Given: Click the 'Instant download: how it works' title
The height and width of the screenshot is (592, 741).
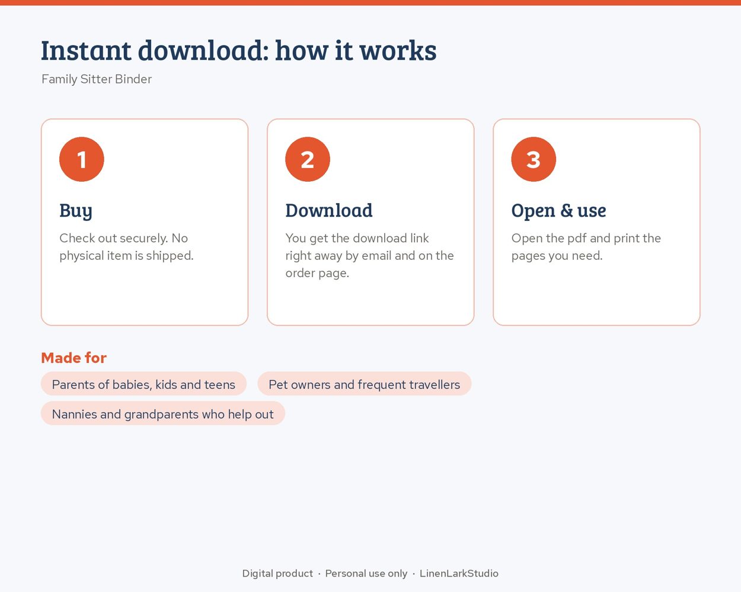Looking at the screenshot, I should click(238, 50).
